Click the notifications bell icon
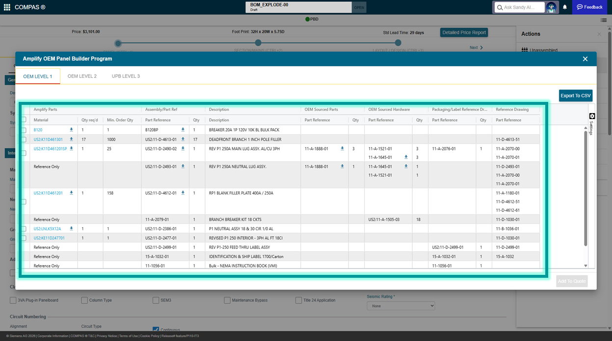612x341 pixels. click(x=565, y=7)
